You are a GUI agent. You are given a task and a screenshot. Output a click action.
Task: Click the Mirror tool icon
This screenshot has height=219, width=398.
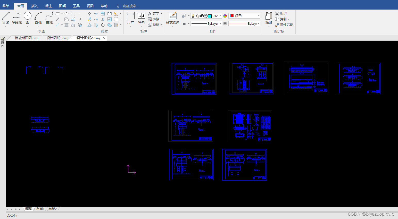coord(103,19)
